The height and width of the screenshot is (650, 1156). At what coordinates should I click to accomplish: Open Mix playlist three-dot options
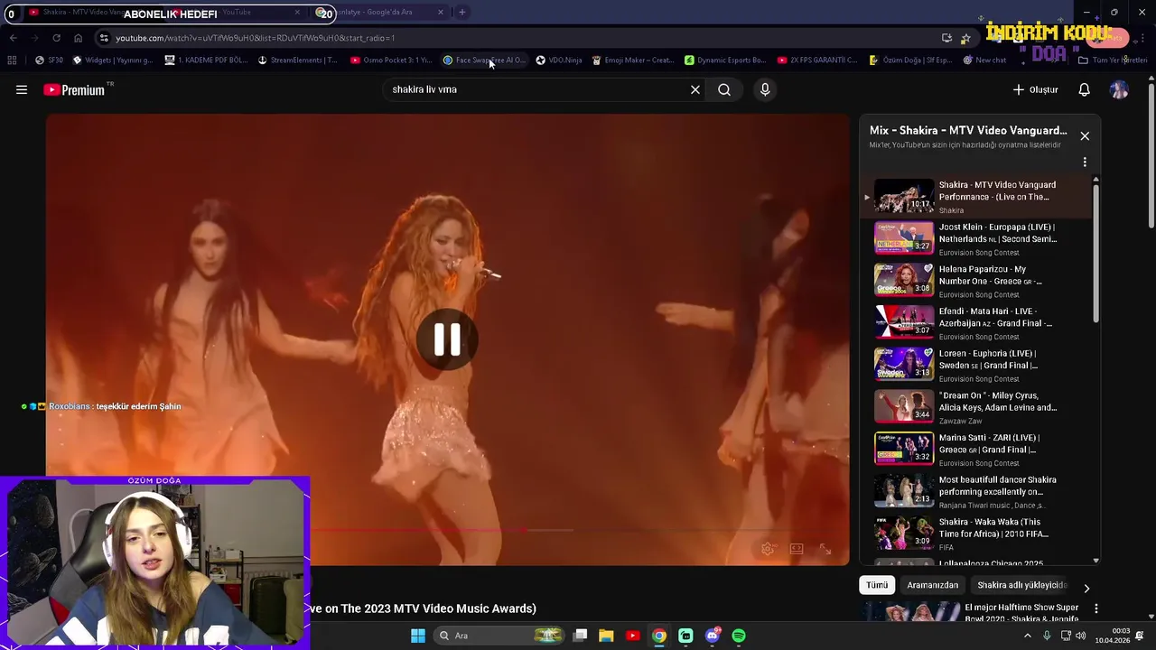[1085, 162]
